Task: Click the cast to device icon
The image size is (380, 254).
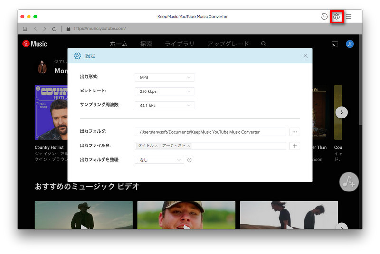Action: pyautogui.click(x=335, y=44)
